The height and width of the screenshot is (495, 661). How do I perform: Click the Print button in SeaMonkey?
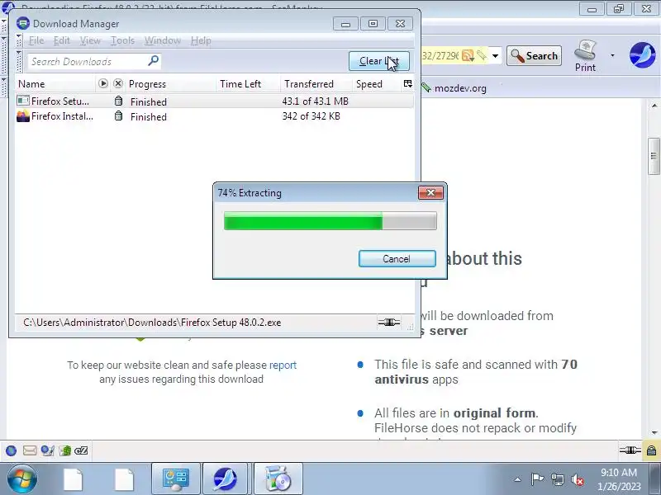point(586,56)
